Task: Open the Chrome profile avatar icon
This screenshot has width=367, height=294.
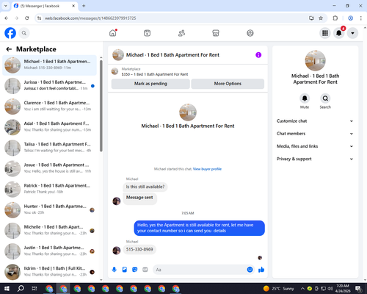Action: pyautogui.click(x=350, y=18)
